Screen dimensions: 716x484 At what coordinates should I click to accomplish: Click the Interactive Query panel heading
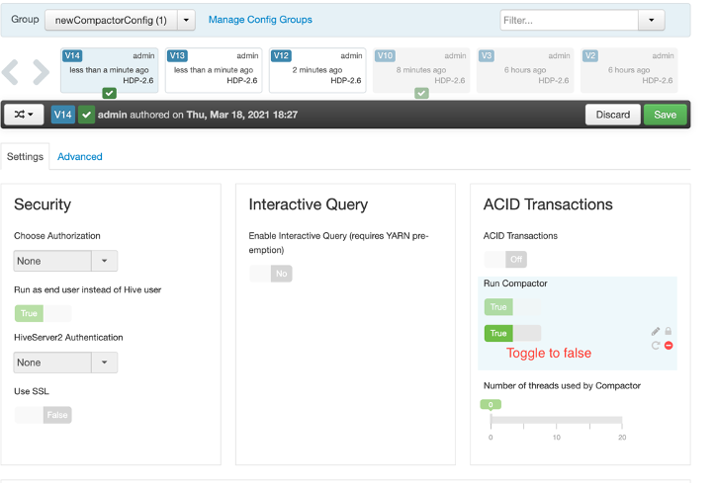coord(309,204)
